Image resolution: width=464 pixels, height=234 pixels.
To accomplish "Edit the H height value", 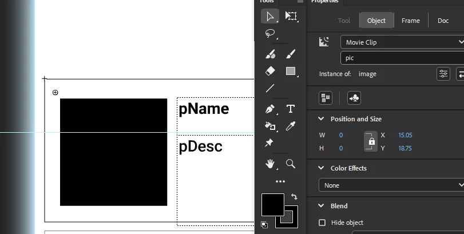I will (341, 148).
